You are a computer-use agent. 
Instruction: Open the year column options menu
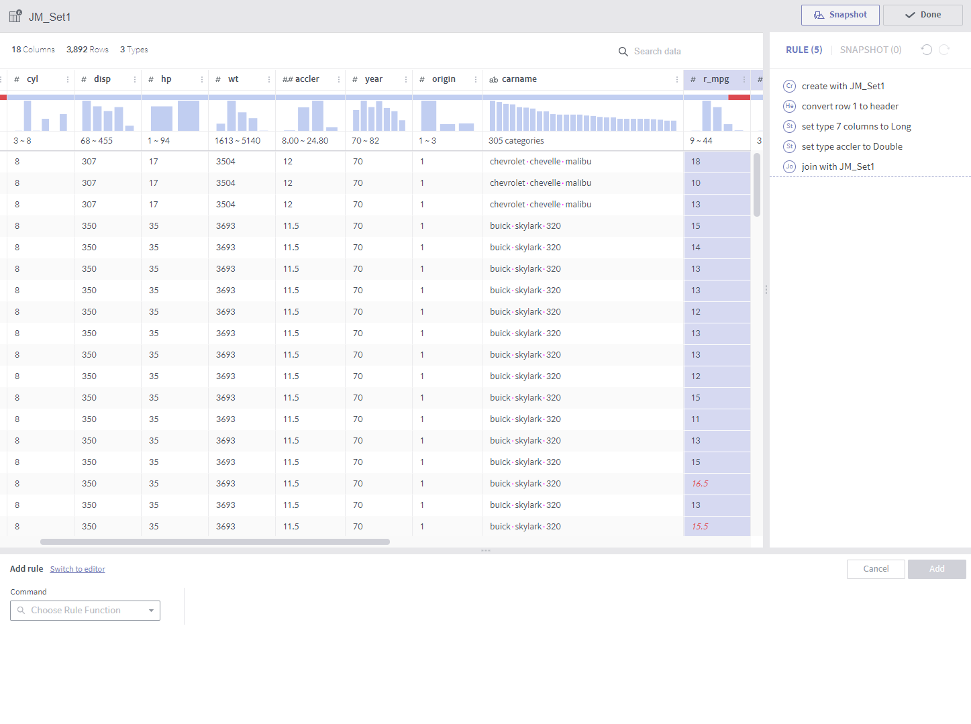pyautogui.click(x=406, y=79)
